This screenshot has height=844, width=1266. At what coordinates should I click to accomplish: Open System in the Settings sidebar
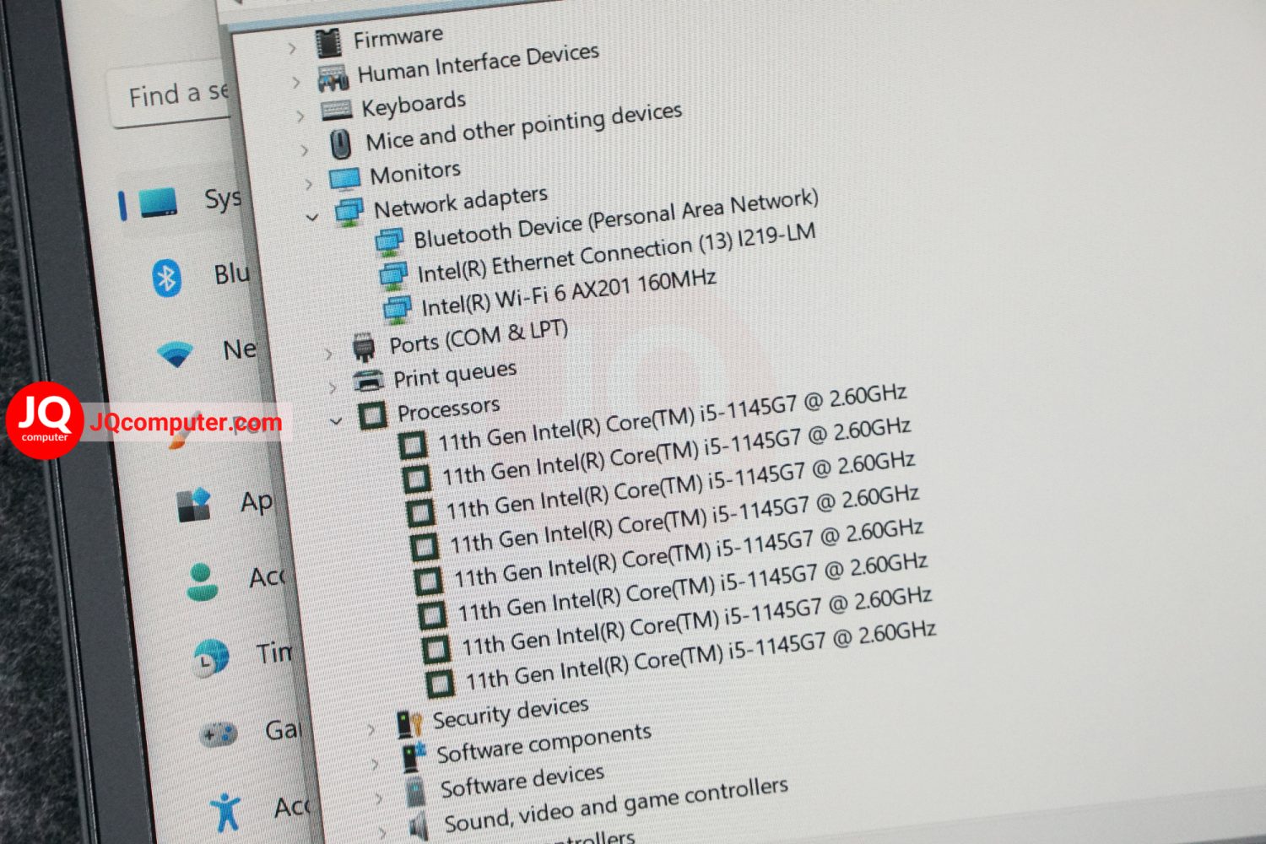(180, 203)
